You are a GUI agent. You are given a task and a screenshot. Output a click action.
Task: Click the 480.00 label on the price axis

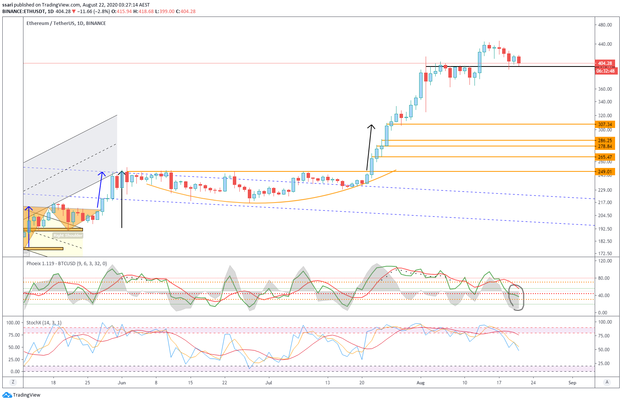(605, 25)
